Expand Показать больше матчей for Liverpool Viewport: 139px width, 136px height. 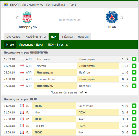(x=67, y=92)
